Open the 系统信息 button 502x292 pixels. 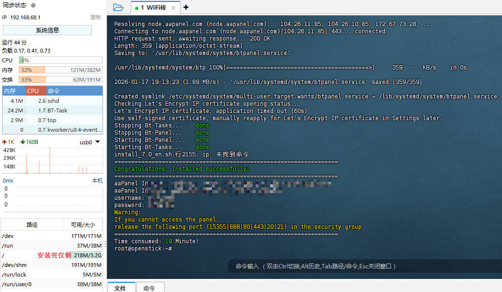coord(47,30)
